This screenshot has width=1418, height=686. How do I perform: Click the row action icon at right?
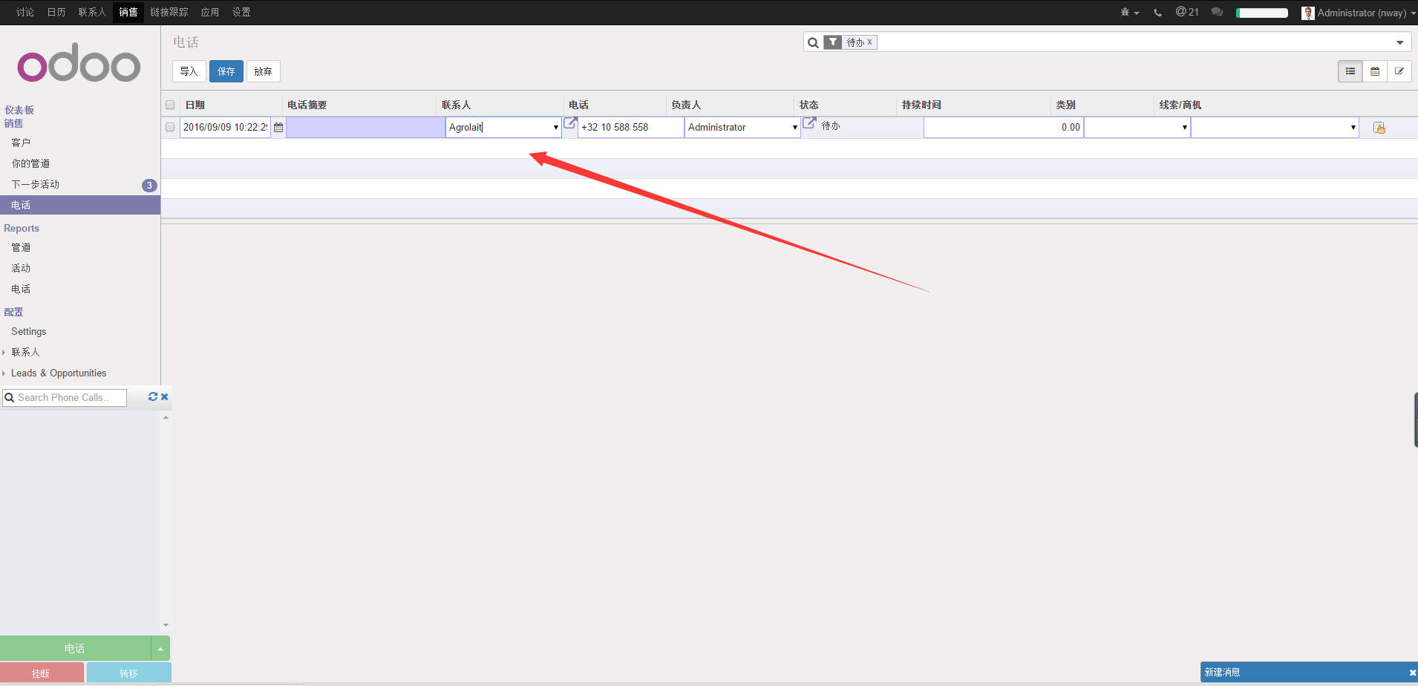(1379, 128)
